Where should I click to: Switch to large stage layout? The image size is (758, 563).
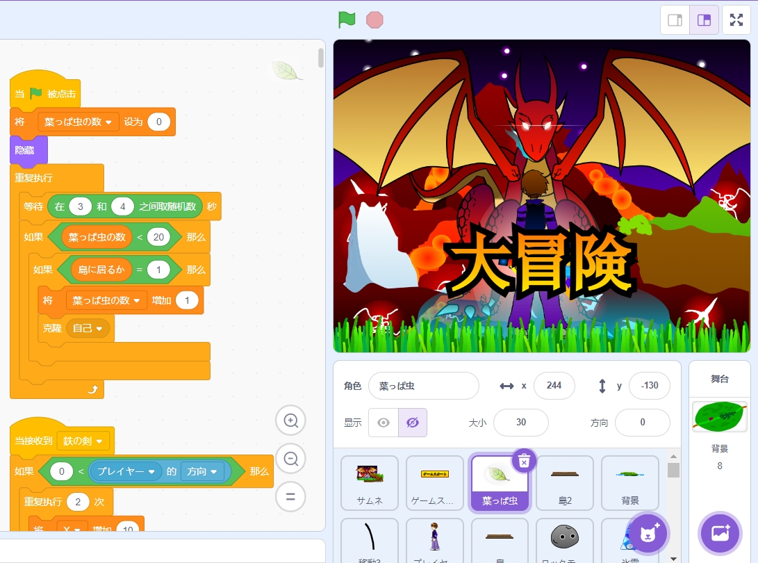704,20
